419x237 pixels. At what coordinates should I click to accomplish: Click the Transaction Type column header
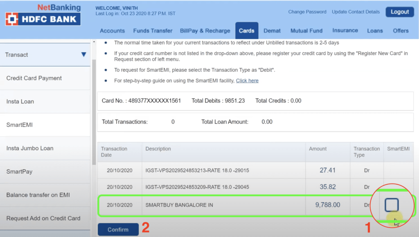click(x=367, y=152)
